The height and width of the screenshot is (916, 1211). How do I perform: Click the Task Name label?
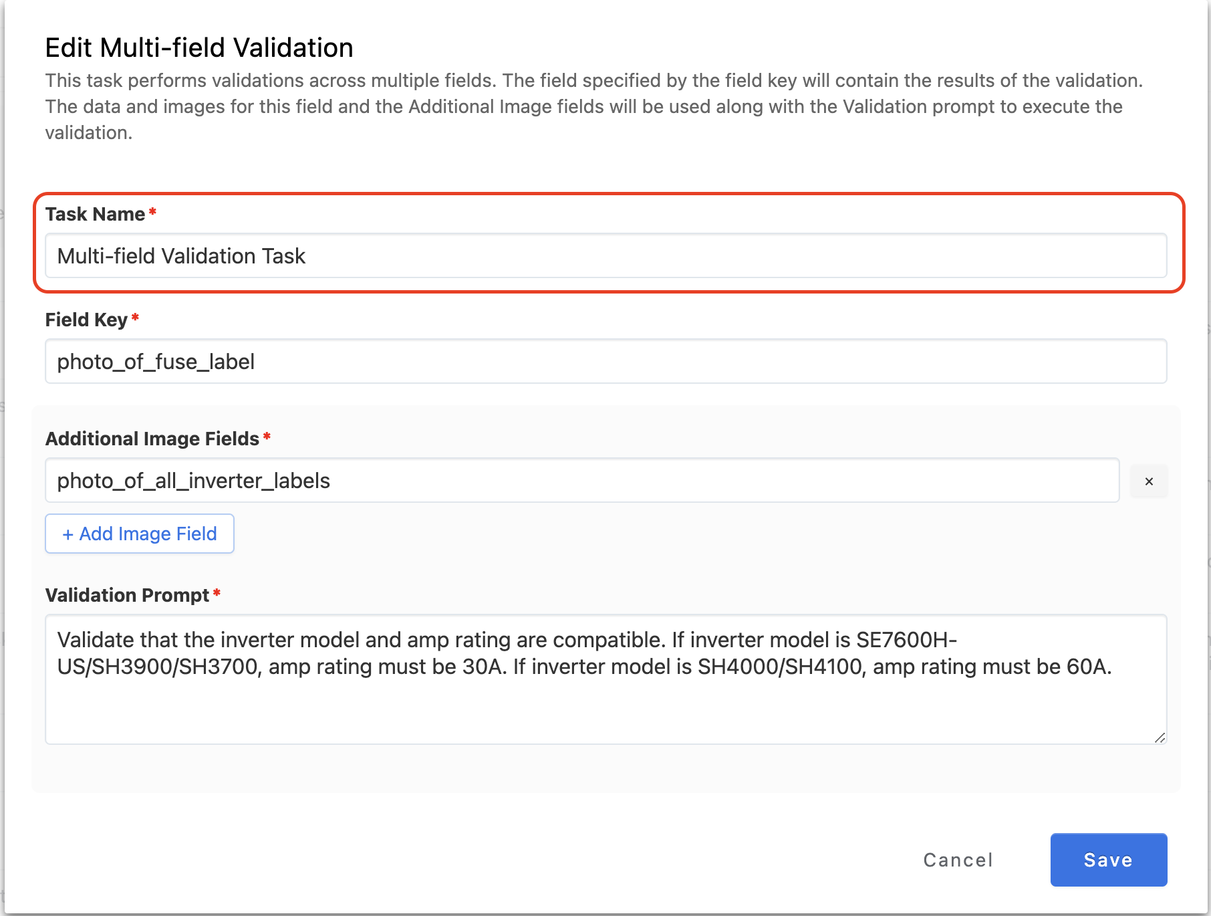click(x=95, y=214)
